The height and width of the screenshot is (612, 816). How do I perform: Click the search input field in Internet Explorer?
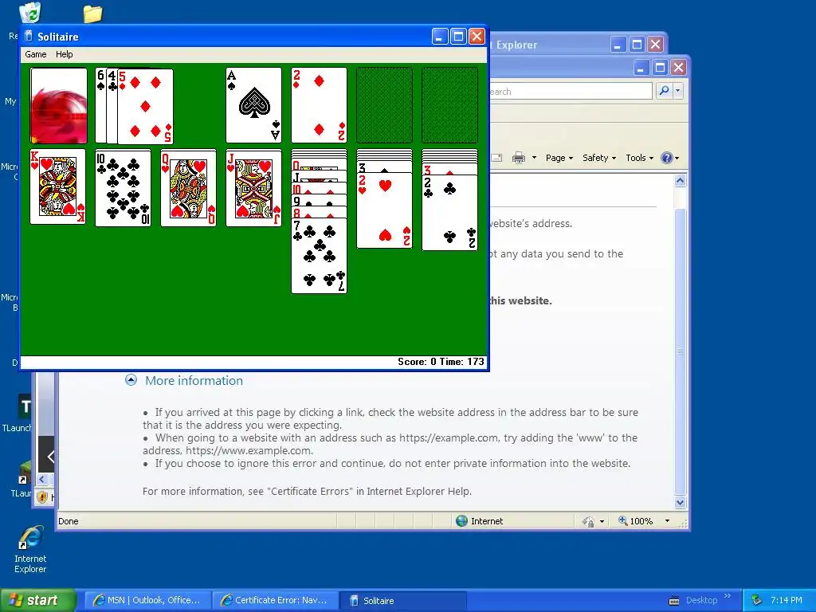tap(571, 91)
